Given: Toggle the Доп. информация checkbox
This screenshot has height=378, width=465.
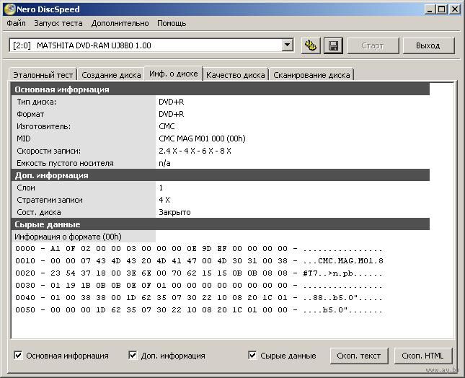Looking at the screenshot, I should [x=133, y=355].
